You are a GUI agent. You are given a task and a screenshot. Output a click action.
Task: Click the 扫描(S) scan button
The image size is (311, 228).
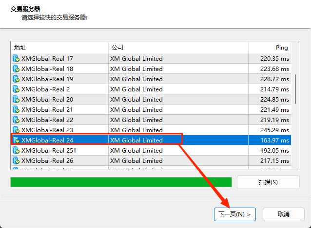point(268,182)
